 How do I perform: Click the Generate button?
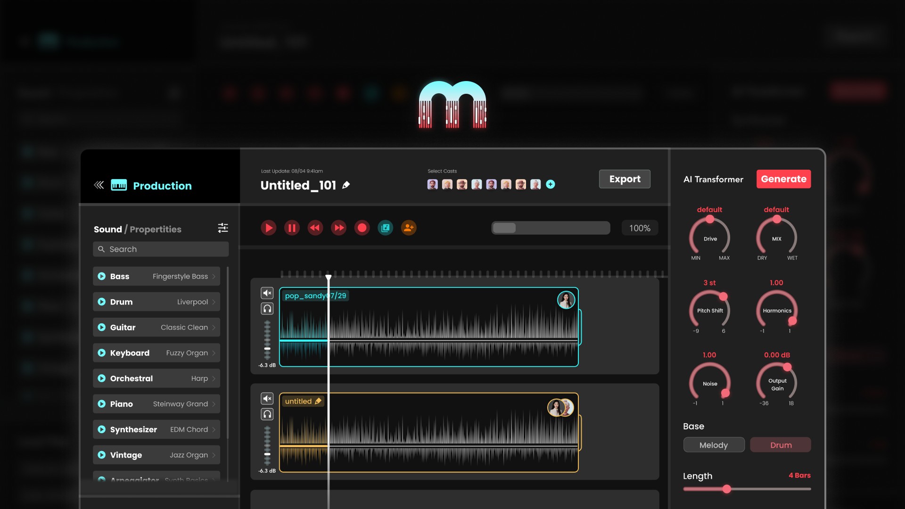coord(783,179)
